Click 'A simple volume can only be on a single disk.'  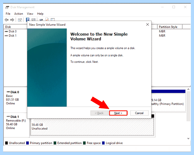[97, 55]
